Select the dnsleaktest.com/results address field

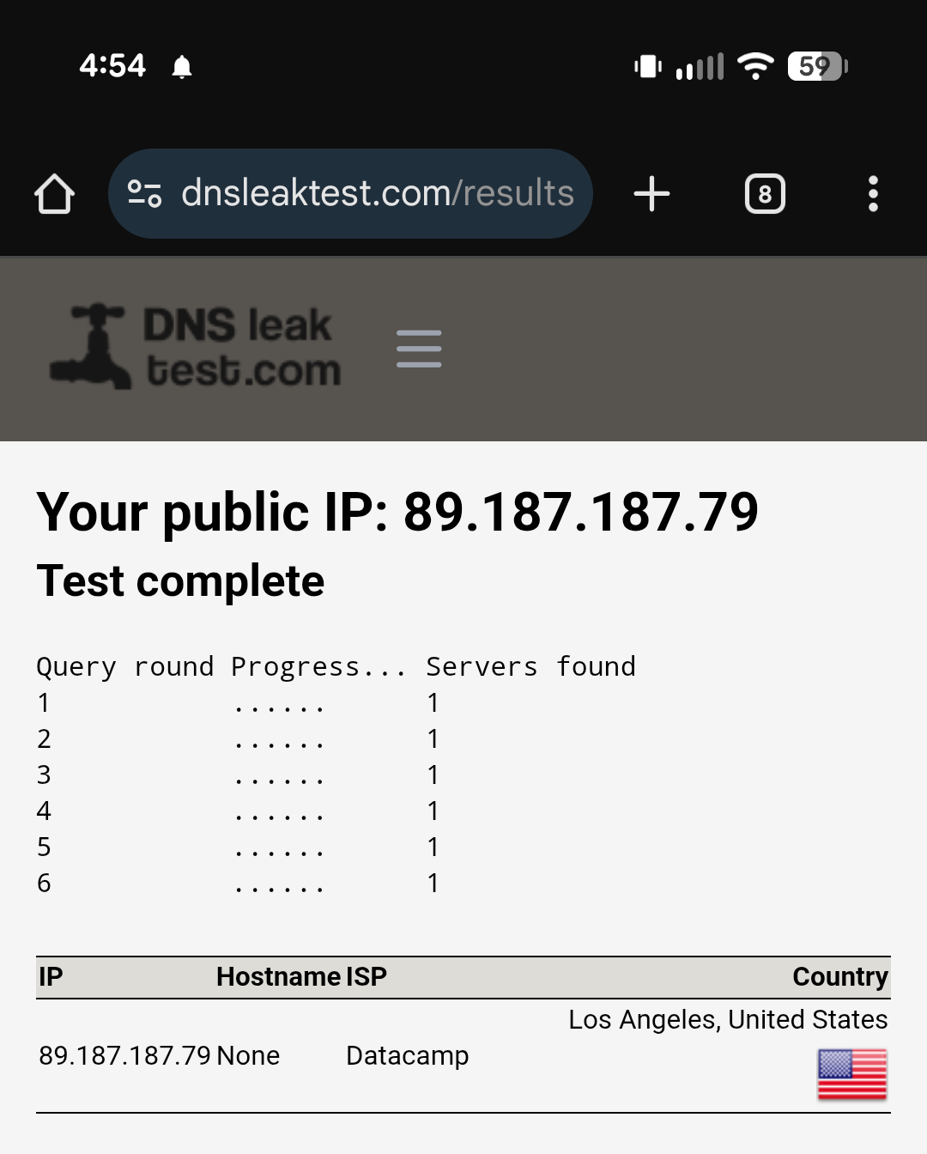tap(378, 194)
